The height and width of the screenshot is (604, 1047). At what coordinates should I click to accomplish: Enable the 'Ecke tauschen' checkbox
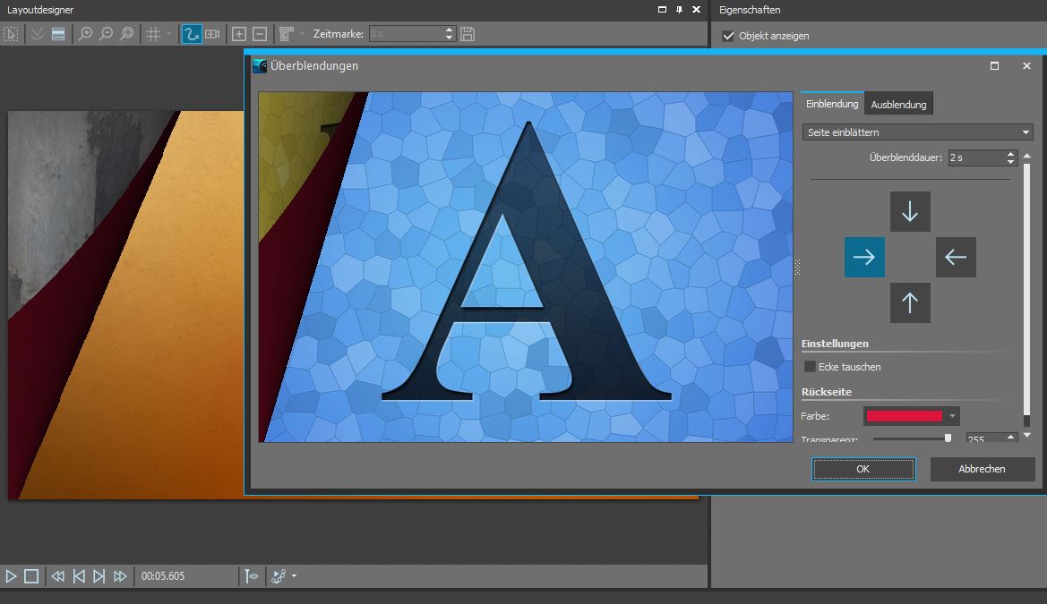click(x=811, y=367)
